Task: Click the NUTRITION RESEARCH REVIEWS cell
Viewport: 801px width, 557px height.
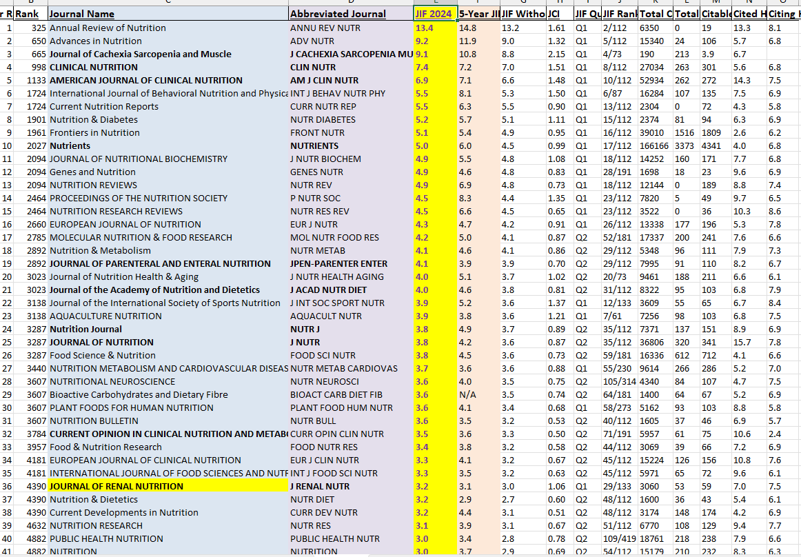Action: (168, 212)
